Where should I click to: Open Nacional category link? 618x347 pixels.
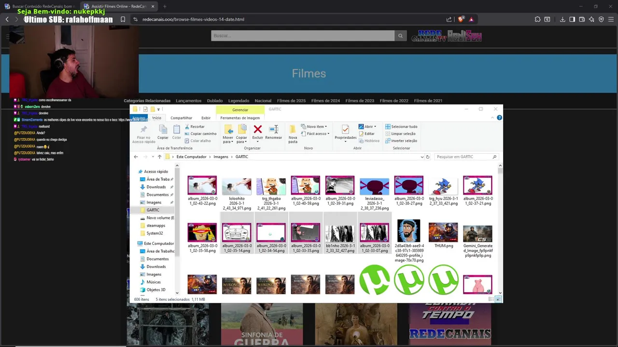(x=263, y=101)
